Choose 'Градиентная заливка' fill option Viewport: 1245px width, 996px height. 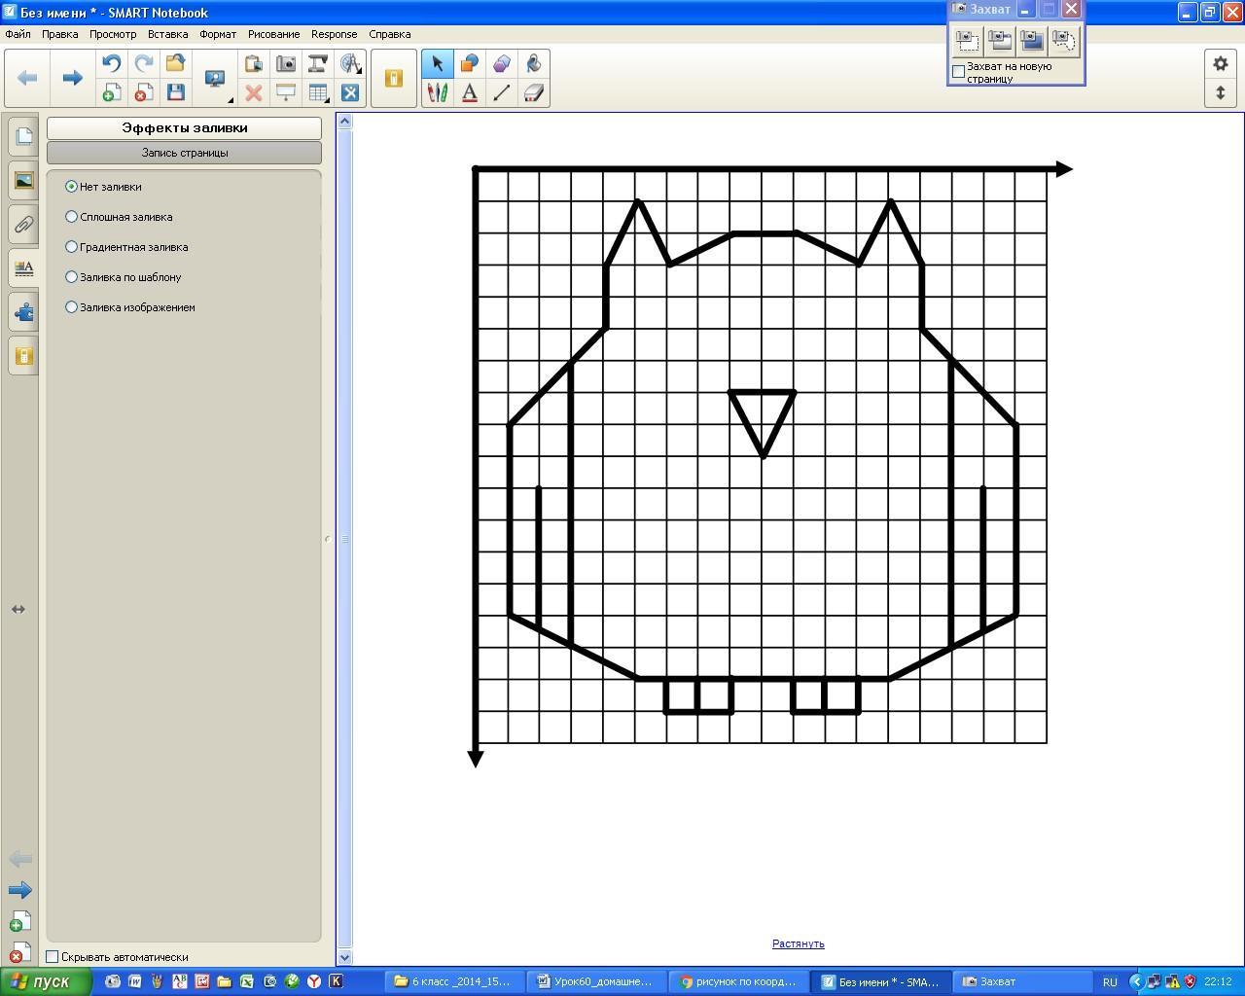[71, 247]
